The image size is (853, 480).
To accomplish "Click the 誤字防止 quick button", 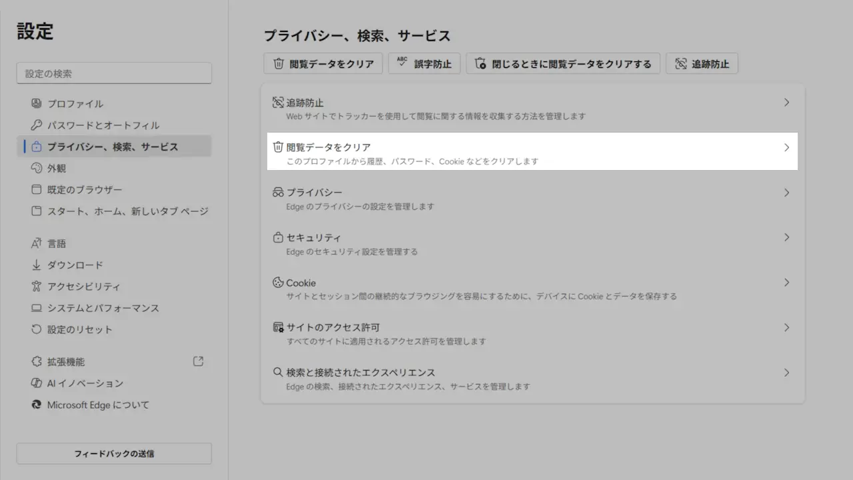I will (425, 64).
